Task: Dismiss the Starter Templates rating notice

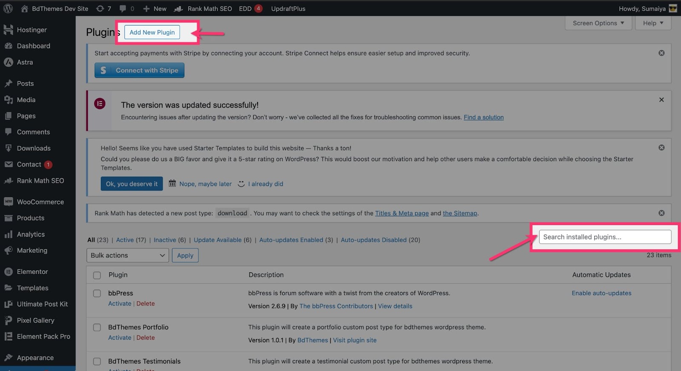Action: point(661,148)
